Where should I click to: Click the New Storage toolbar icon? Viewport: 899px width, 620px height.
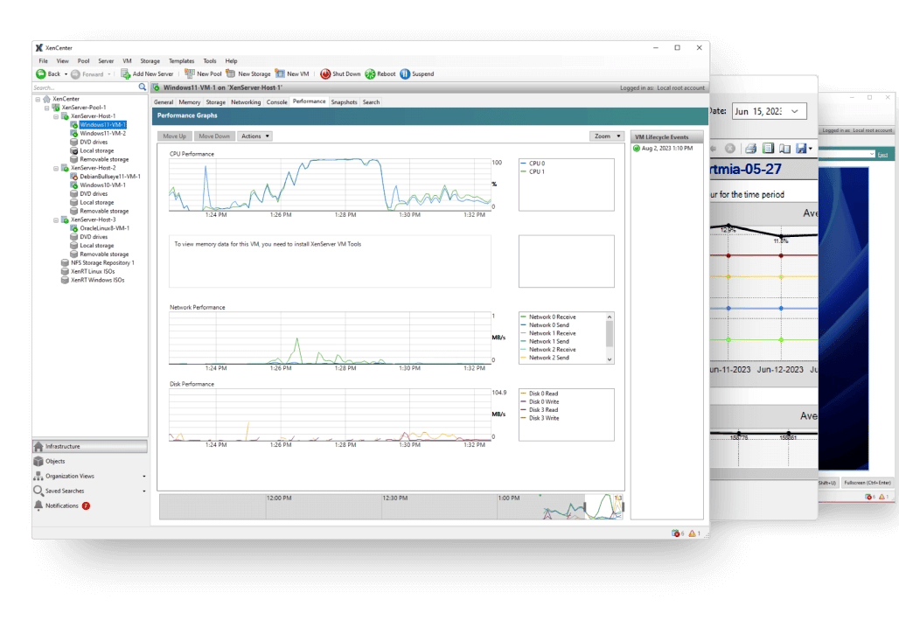[x=231, y=73]
